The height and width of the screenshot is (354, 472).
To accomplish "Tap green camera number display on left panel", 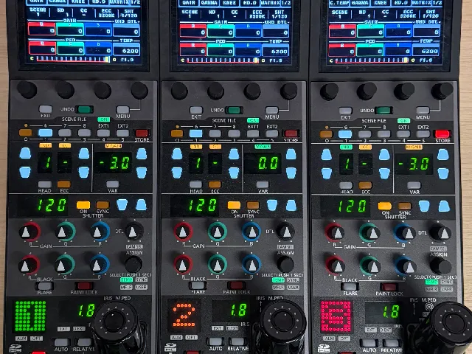I will coord(30,316).
